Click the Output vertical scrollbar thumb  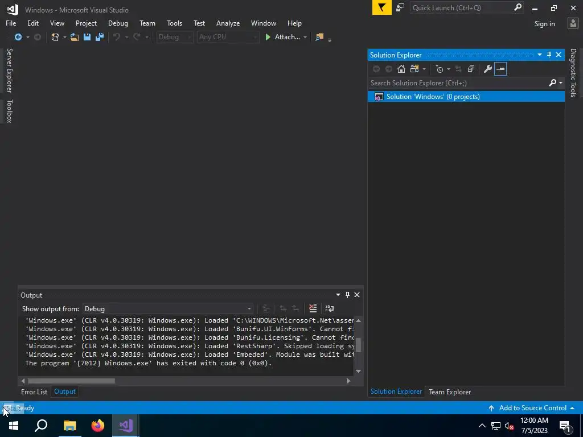[x=359, y=345]
